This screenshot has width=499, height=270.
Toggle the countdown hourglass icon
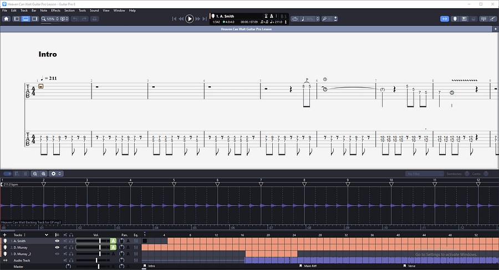pos(266,16)
